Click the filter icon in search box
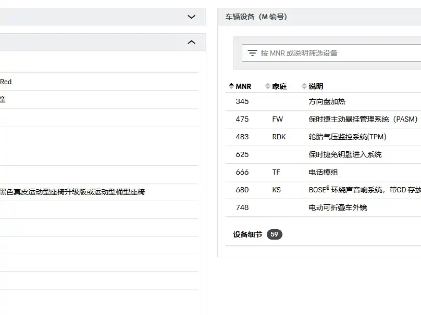The image size is (421, 315). tap(252, 53)
